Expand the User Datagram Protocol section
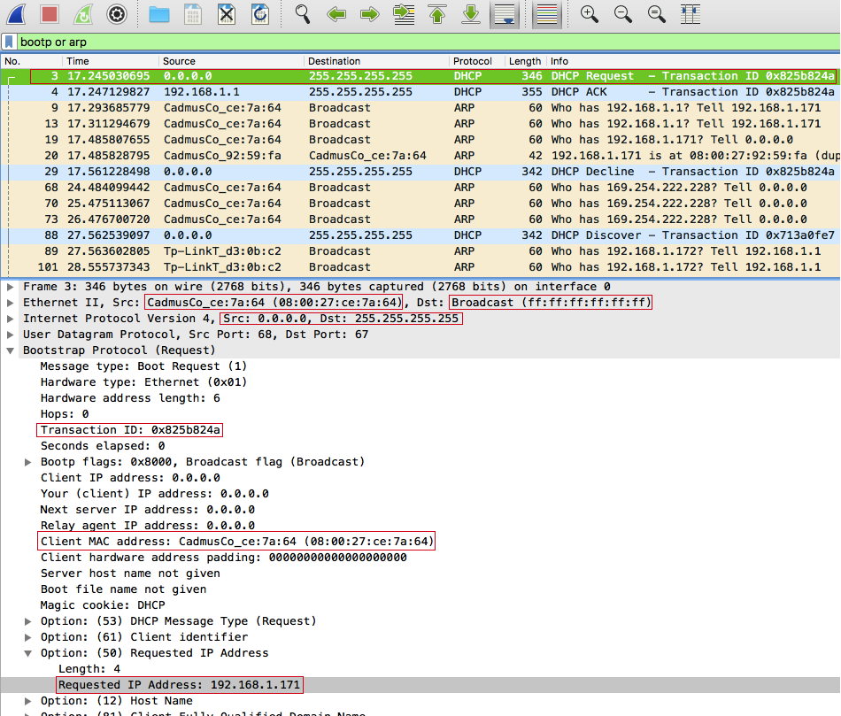 (11, 335)
